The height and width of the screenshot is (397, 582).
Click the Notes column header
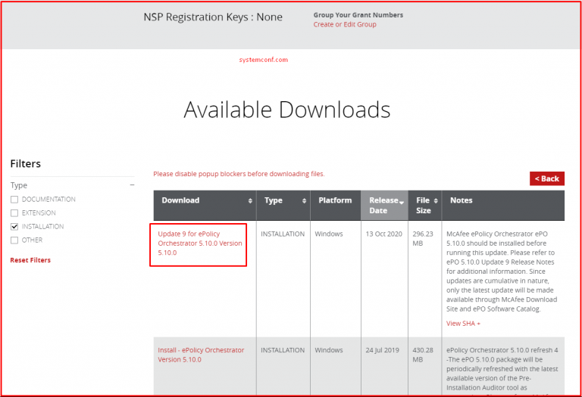503,206
